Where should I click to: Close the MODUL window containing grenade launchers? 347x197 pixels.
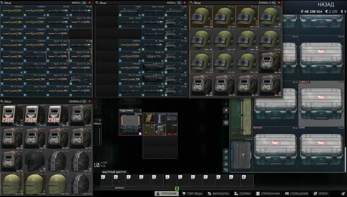pos(185,3)
